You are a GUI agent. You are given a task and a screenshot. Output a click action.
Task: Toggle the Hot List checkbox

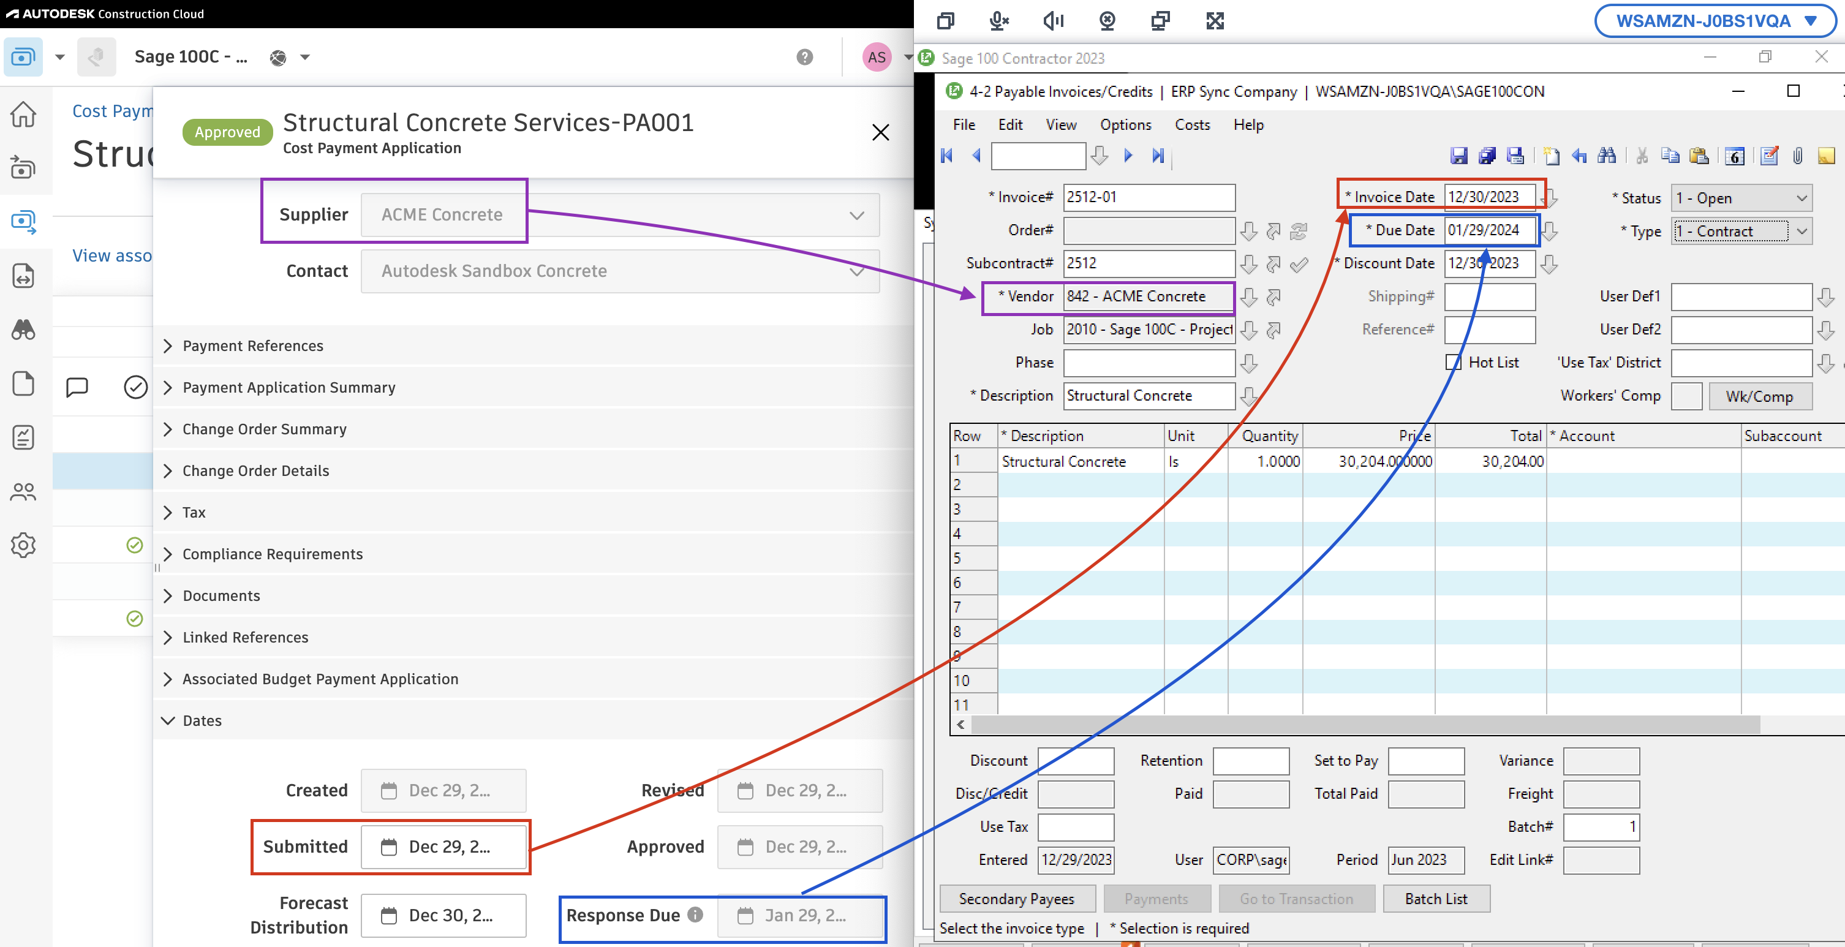coord(1453,363)
